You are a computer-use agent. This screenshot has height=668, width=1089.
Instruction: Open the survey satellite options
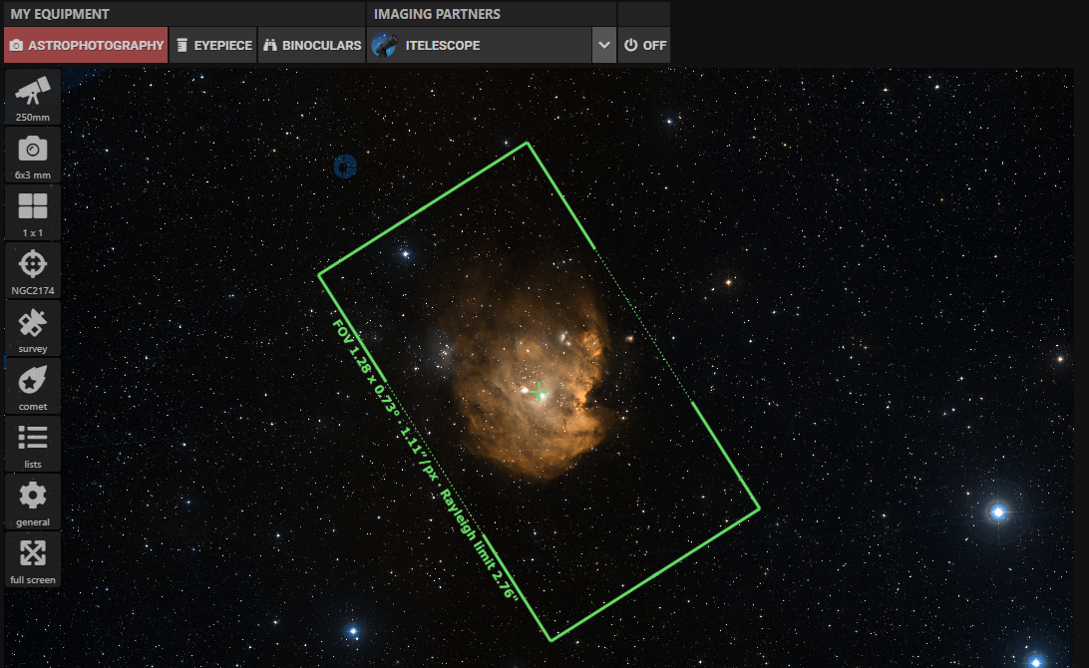[x=33, y=329]
